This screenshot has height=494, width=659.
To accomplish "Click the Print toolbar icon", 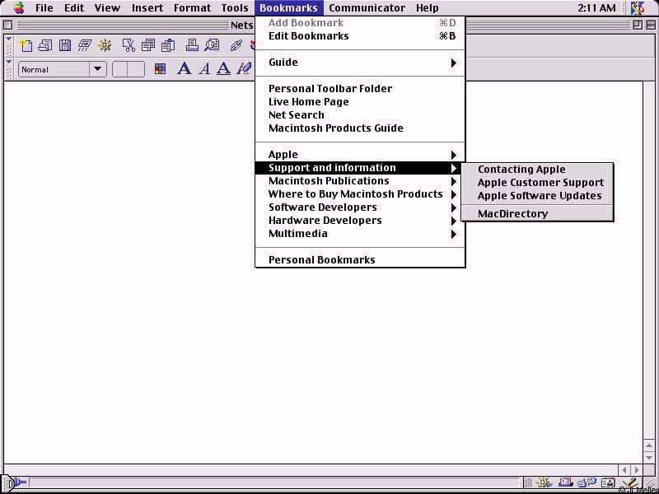I will (x=192, y=45).
